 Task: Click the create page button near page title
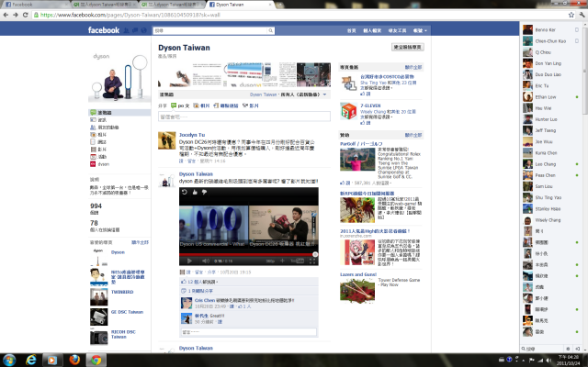pos(408,47)
